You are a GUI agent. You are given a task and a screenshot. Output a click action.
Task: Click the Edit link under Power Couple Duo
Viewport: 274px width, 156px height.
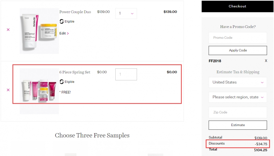tap(62, 33)
